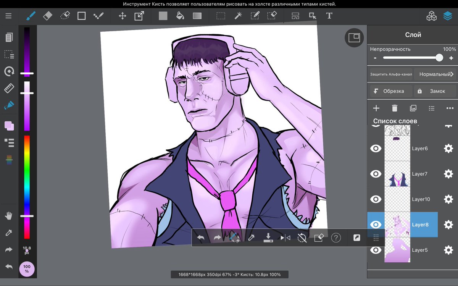Hide Layer6 with its eye icon

point(376,149)
